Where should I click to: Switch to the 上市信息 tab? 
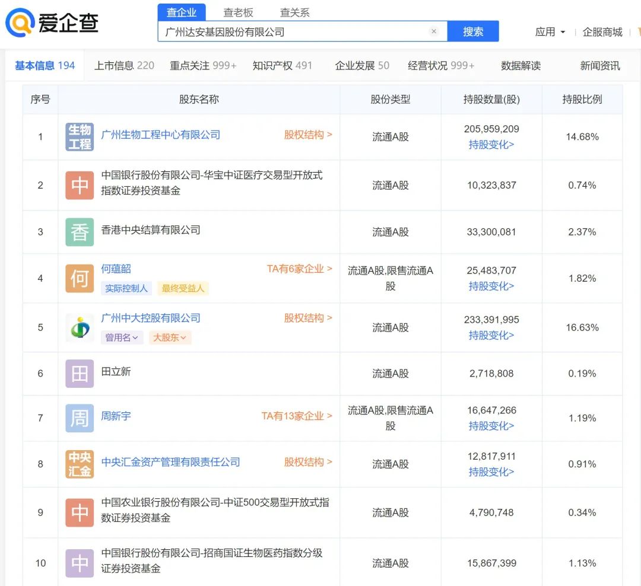[x=124, y=65]
